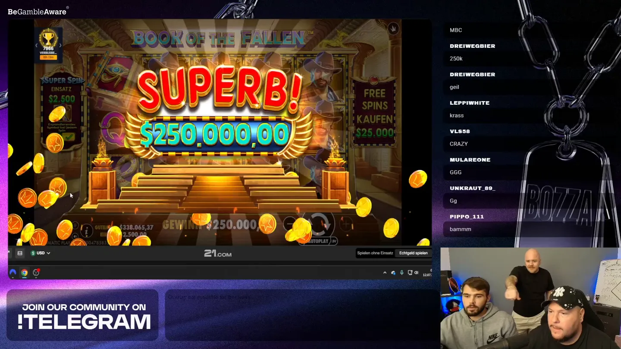Click the cloud icon in system tray
Screen dimensions: 621x349
[x=393, y=273]
